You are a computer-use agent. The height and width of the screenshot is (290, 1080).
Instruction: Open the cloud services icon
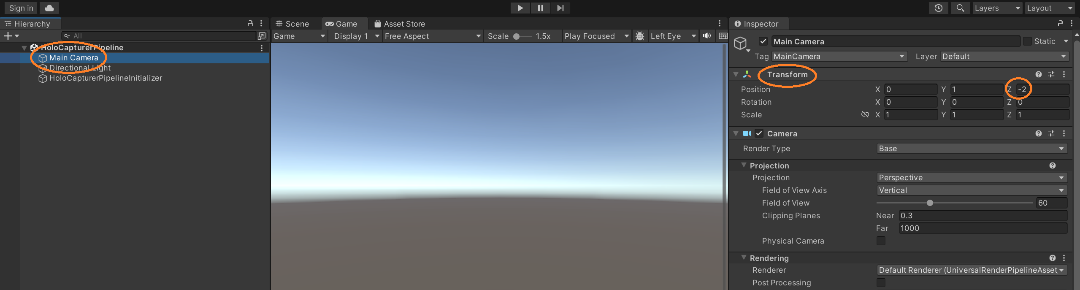point(49,8)
